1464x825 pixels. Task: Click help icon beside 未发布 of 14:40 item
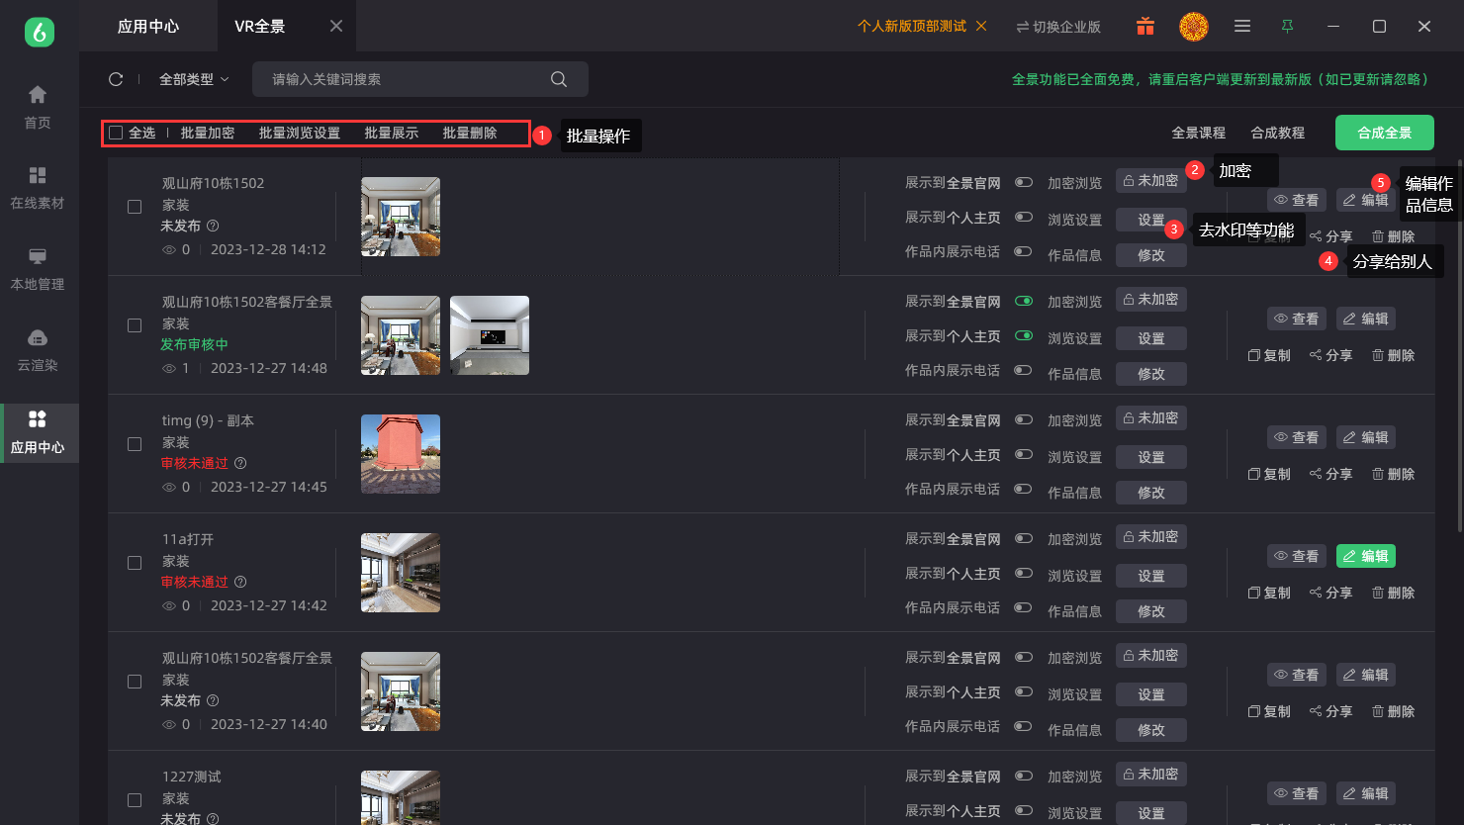[x=213, y=700]
